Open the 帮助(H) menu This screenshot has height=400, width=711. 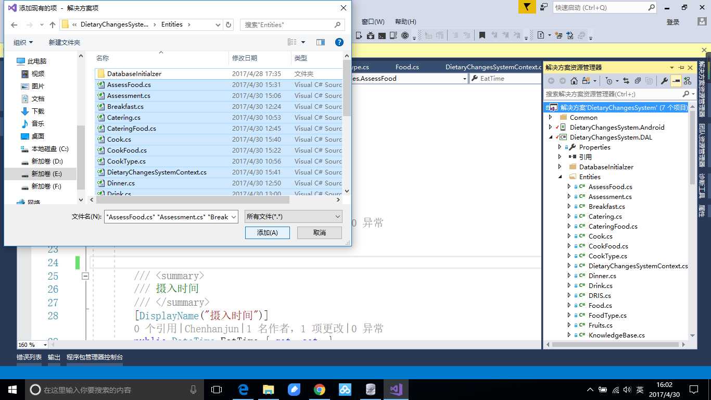coord(405,22)
